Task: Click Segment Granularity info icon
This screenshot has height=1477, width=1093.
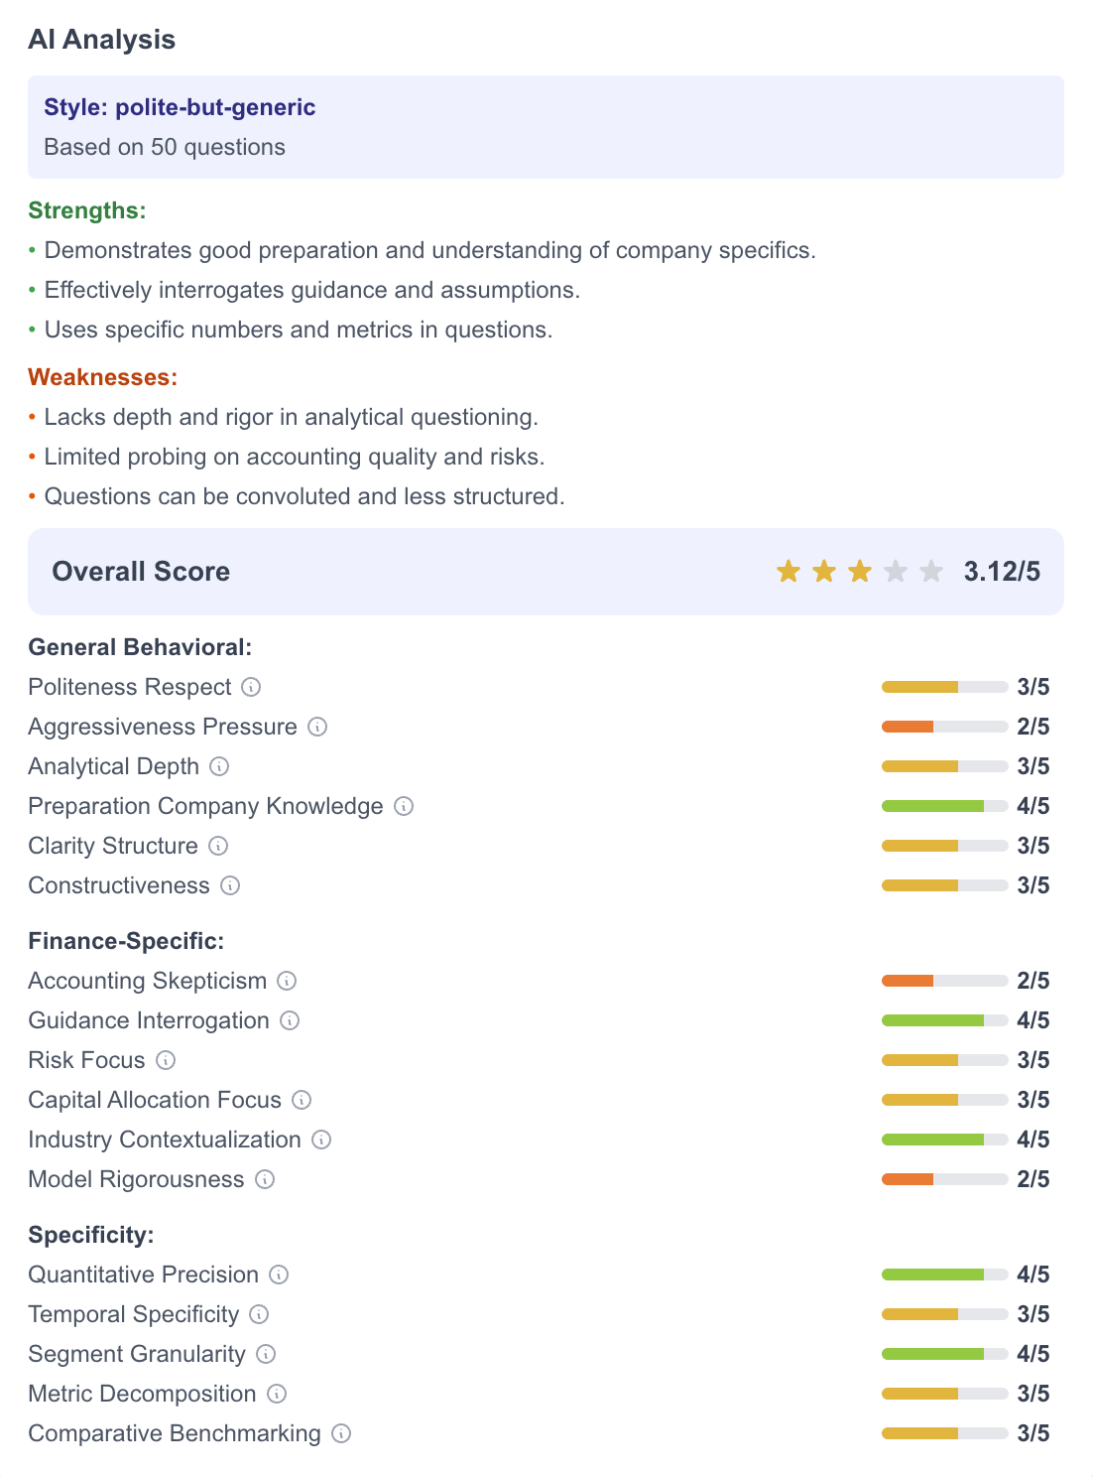Action: point(266,1354)
